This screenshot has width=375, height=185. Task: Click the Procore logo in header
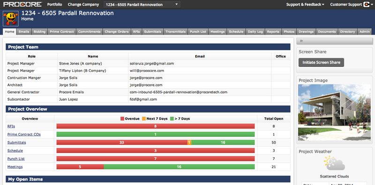[22, 4]
